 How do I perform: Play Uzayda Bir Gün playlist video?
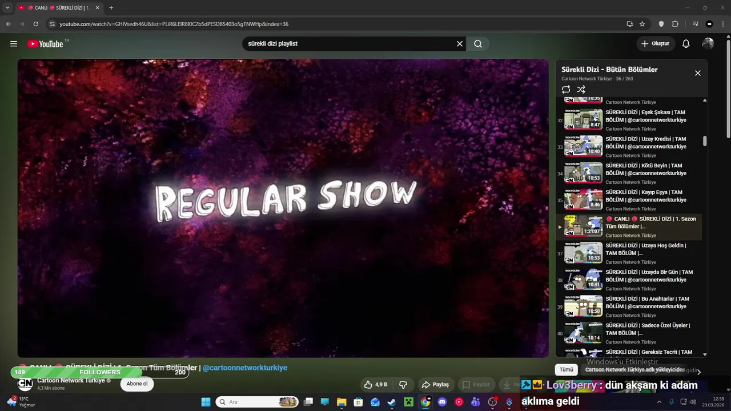629,279
